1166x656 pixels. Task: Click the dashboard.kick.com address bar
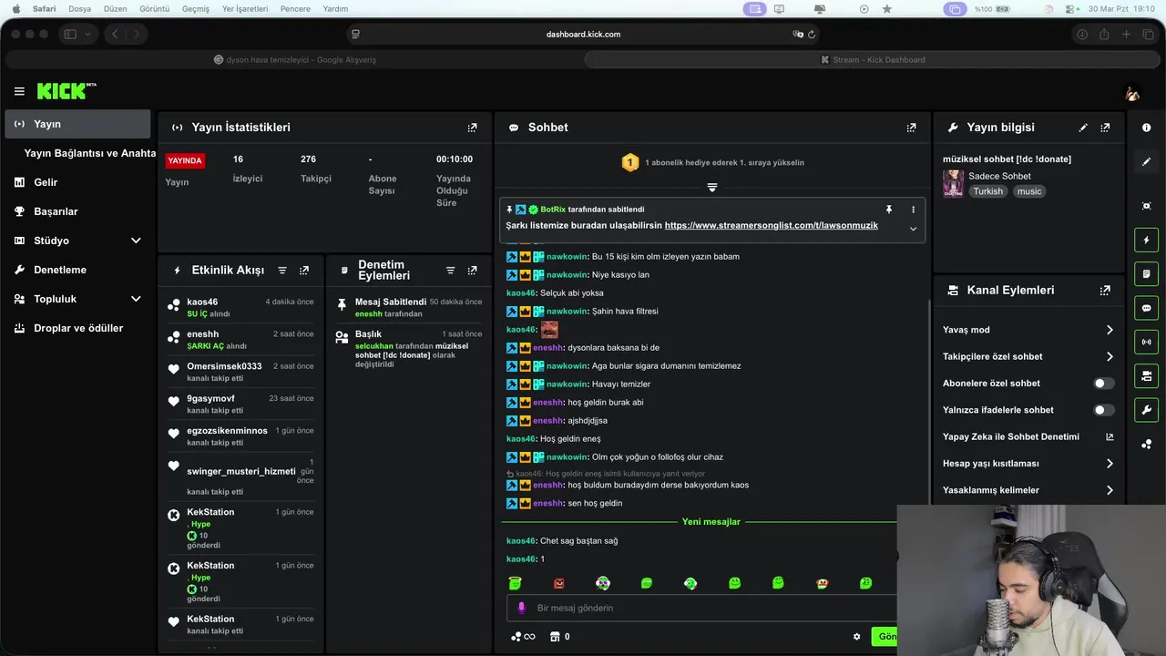pos(583,34)
